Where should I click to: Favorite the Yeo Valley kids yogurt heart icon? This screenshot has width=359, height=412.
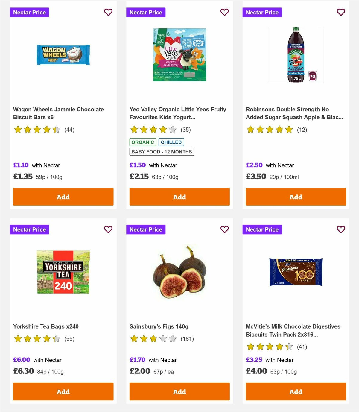(224, 12)
